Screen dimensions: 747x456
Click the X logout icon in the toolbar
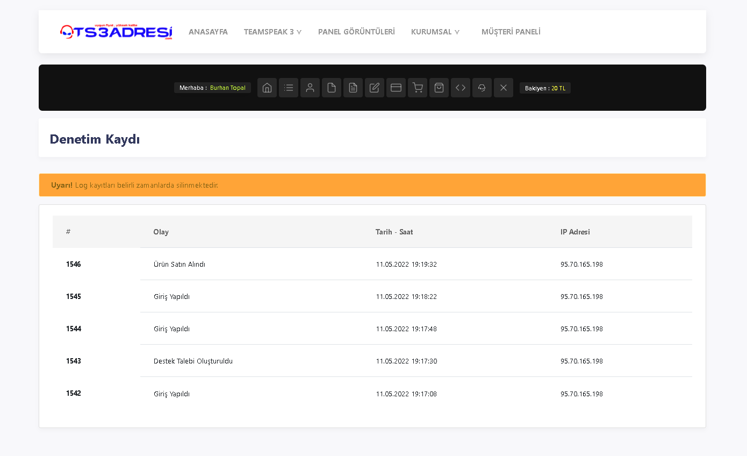click(504, 88)
